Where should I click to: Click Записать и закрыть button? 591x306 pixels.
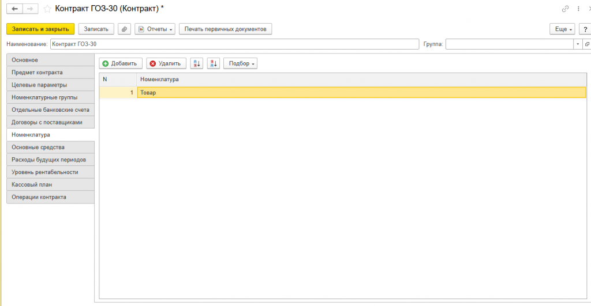(40, 29)
